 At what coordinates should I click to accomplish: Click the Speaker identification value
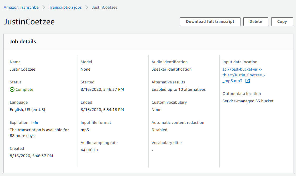[172, 69]
